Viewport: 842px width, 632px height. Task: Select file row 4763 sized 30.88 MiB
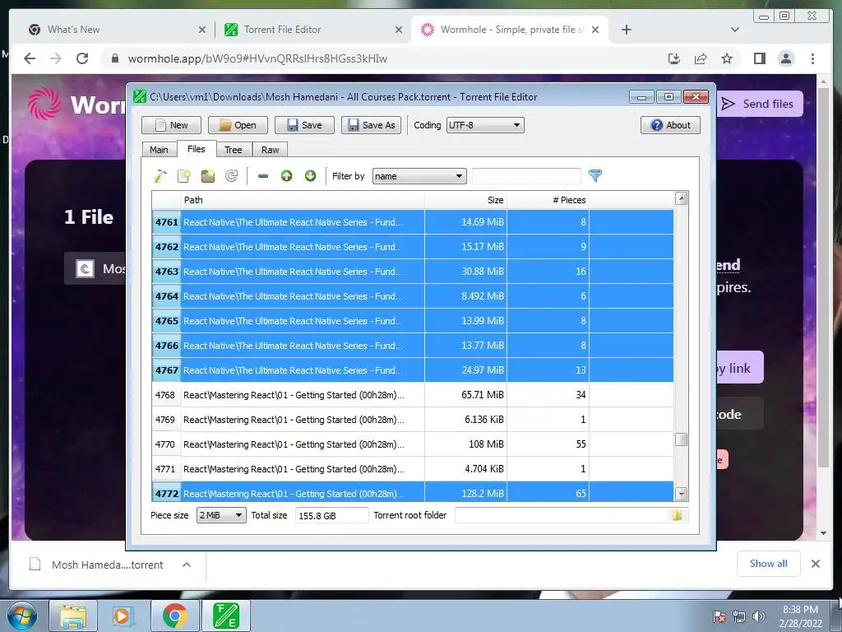pos(413,272)
